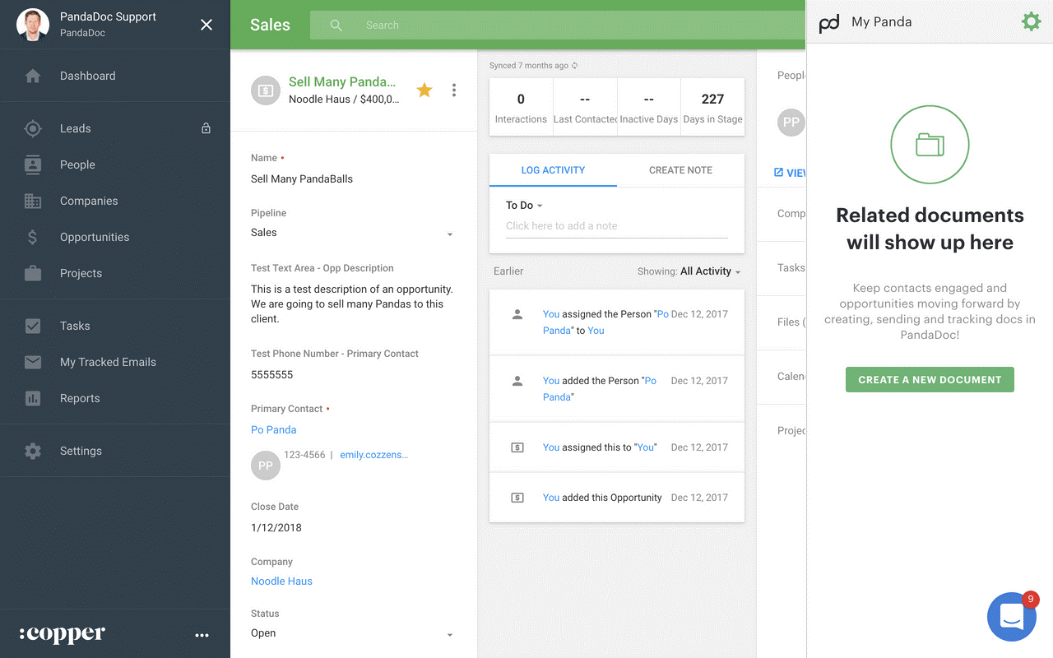Click the note entry field

615,225
